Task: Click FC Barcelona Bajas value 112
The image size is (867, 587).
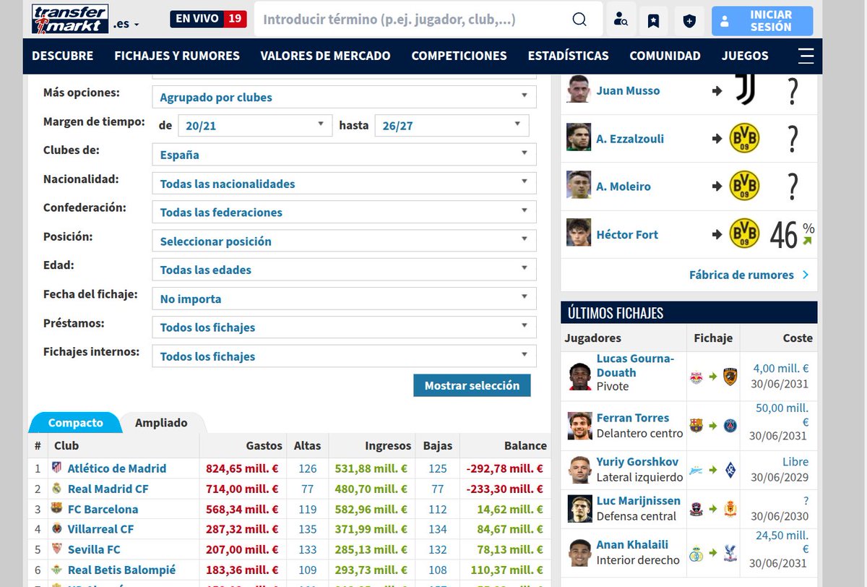Action: tap(438, 508)
